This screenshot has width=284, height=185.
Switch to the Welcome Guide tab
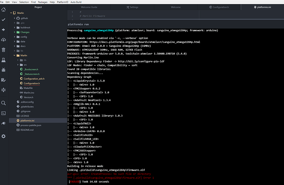tap(89, 7)
